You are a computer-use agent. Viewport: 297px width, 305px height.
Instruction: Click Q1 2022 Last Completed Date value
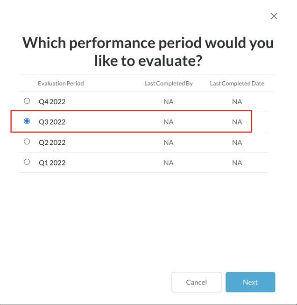[x=237, y=163]
